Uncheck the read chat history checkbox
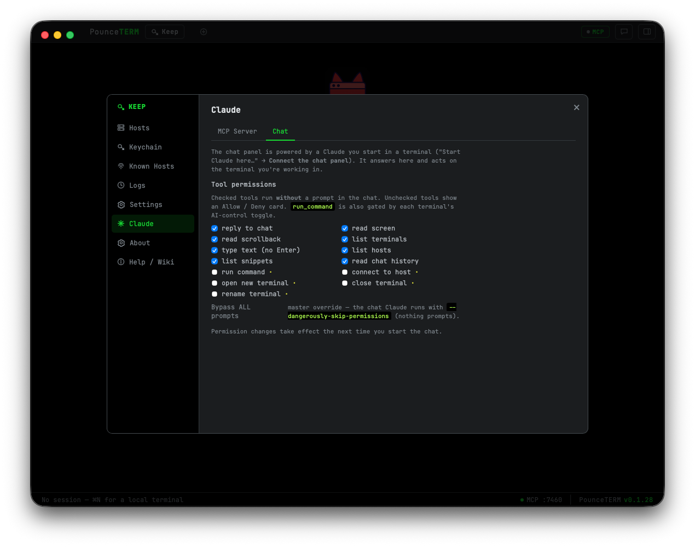Screen dimensions: 695x547 [345, 261]
